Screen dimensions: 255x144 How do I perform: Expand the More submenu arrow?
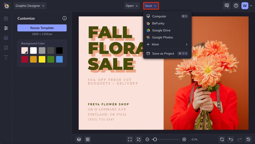pyautogui.click(x=186, y=44)
